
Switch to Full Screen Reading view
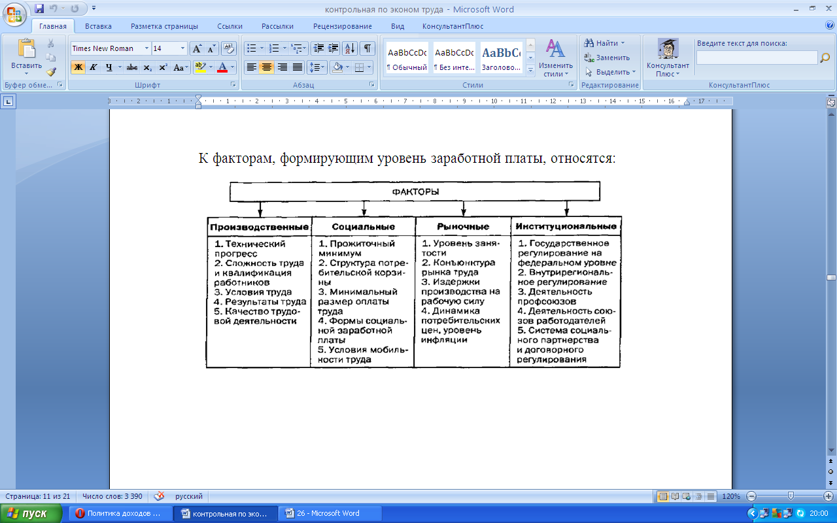(676, 496)
